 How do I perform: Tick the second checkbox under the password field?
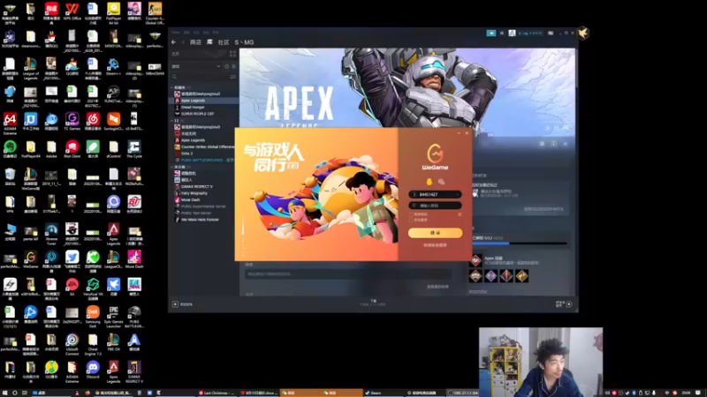[411, 220]
